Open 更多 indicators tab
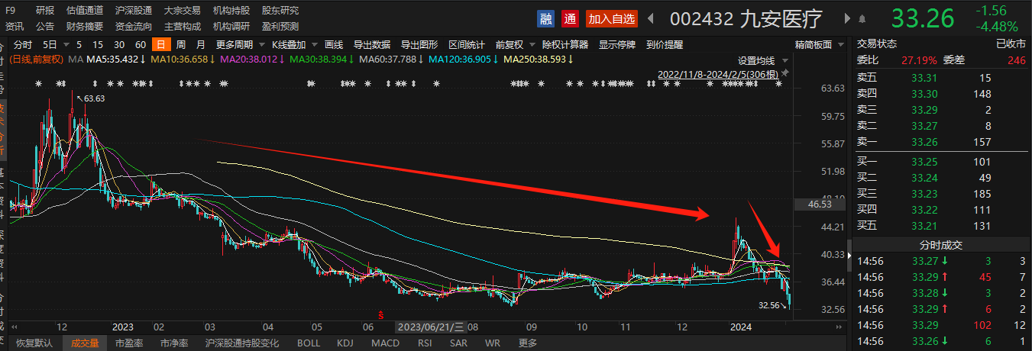 [x=528, y=343]
